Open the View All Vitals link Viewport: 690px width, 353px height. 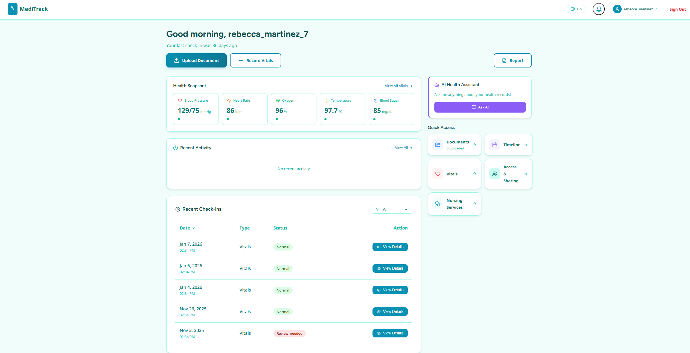(x=398, y=86)
